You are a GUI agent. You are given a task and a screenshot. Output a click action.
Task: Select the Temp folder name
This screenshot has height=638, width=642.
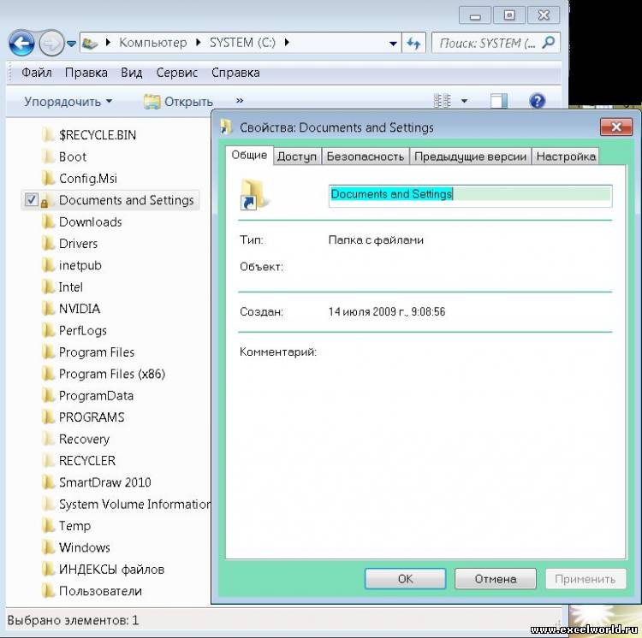coord(74,525)
